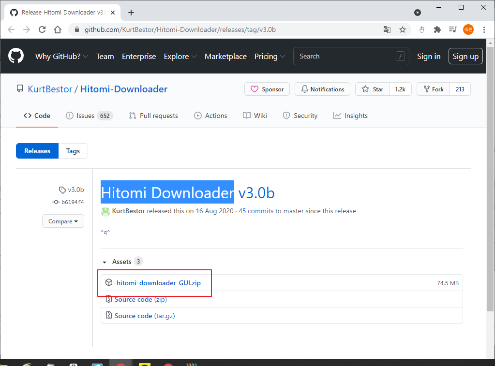Click the Sign up button
The height and width of the screenshot is (366, 495).
point(465,56)
